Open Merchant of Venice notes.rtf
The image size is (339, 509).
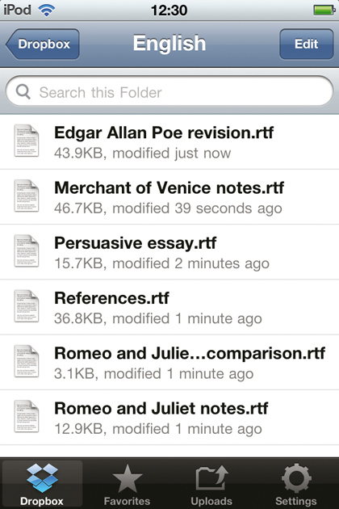point(169,197)
